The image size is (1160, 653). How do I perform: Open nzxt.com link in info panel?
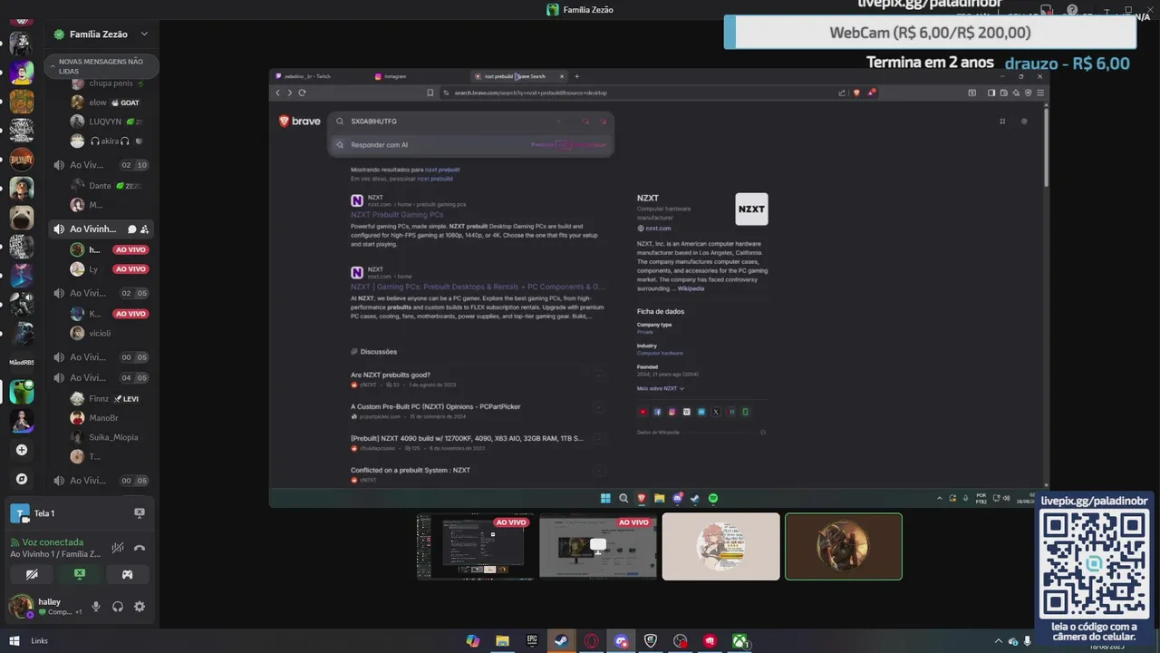pos(658,229)
